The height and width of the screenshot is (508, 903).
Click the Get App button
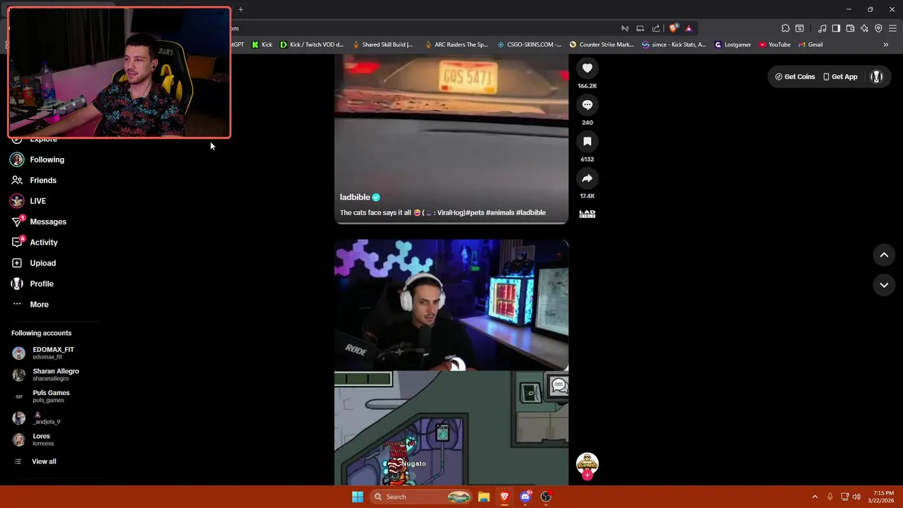pyautogui.click(x=840, y=77)
